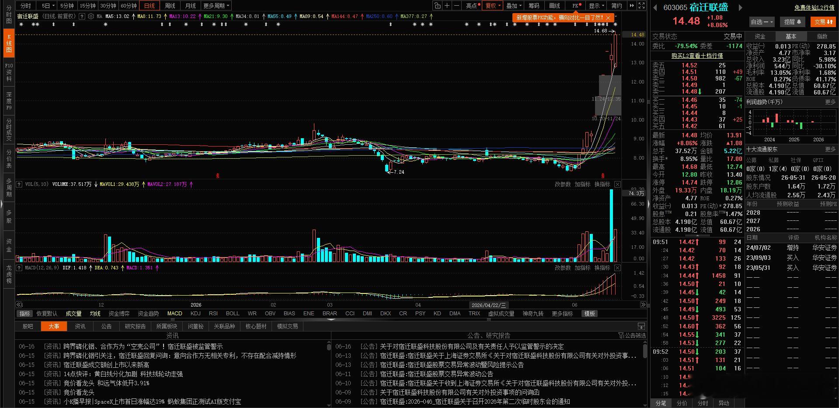
Task: Open the 更多指标 indicator list
Action: coord(562,314)
